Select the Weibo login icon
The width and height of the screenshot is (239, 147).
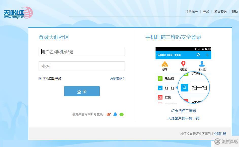[109, 114]
